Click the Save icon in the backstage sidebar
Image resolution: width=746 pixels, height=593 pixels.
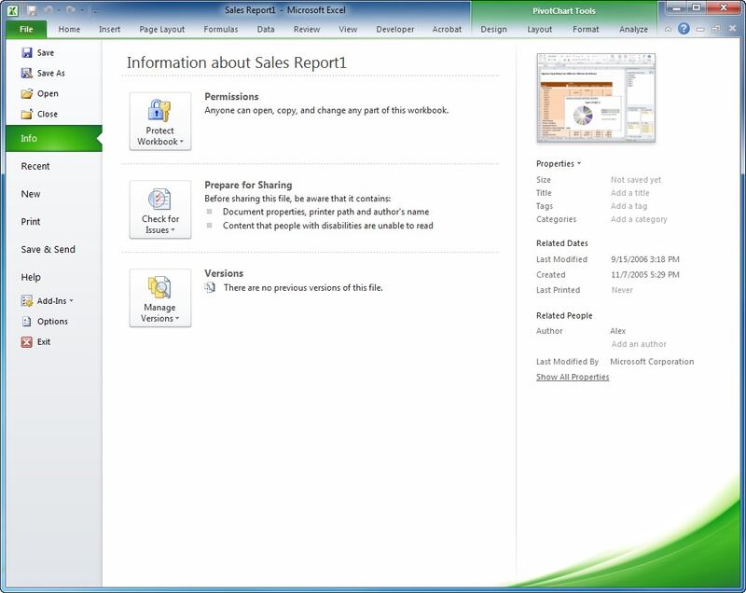[26, 53]
